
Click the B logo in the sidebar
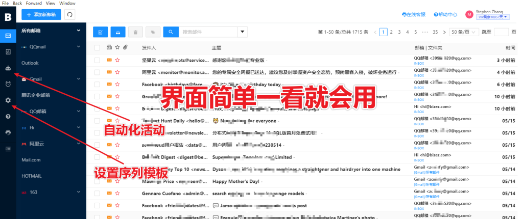point(8,17)
